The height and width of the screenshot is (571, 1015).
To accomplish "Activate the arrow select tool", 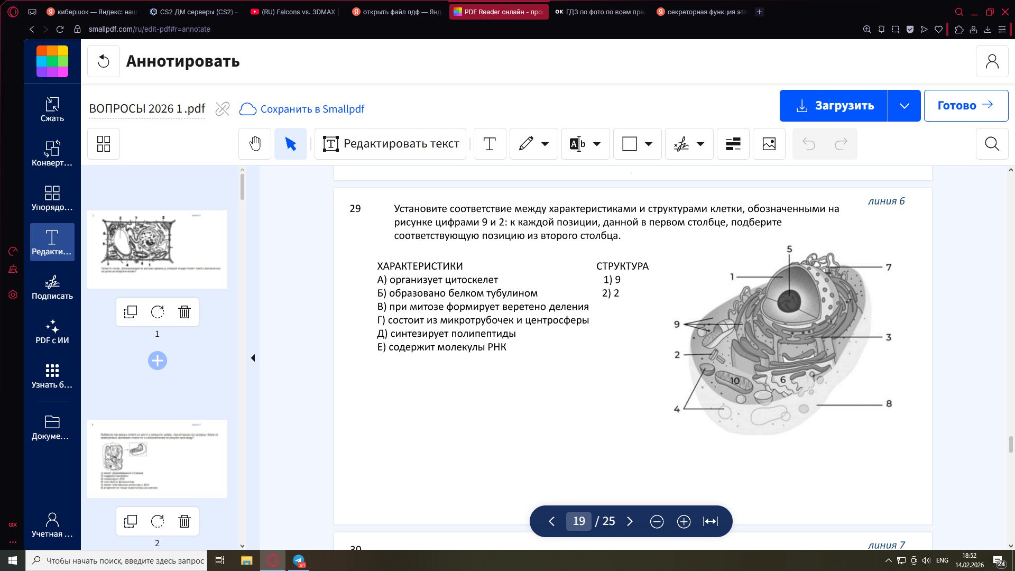I will pos(290,144).
